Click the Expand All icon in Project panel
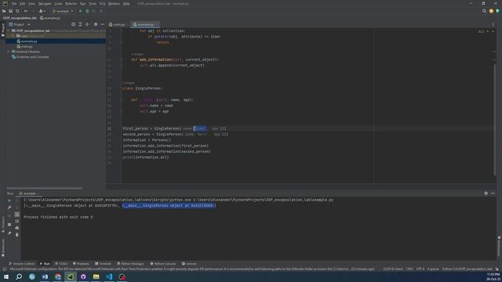The width and height of the screenshot is (502, 282). pyautogui.click(x=80, y=24)
